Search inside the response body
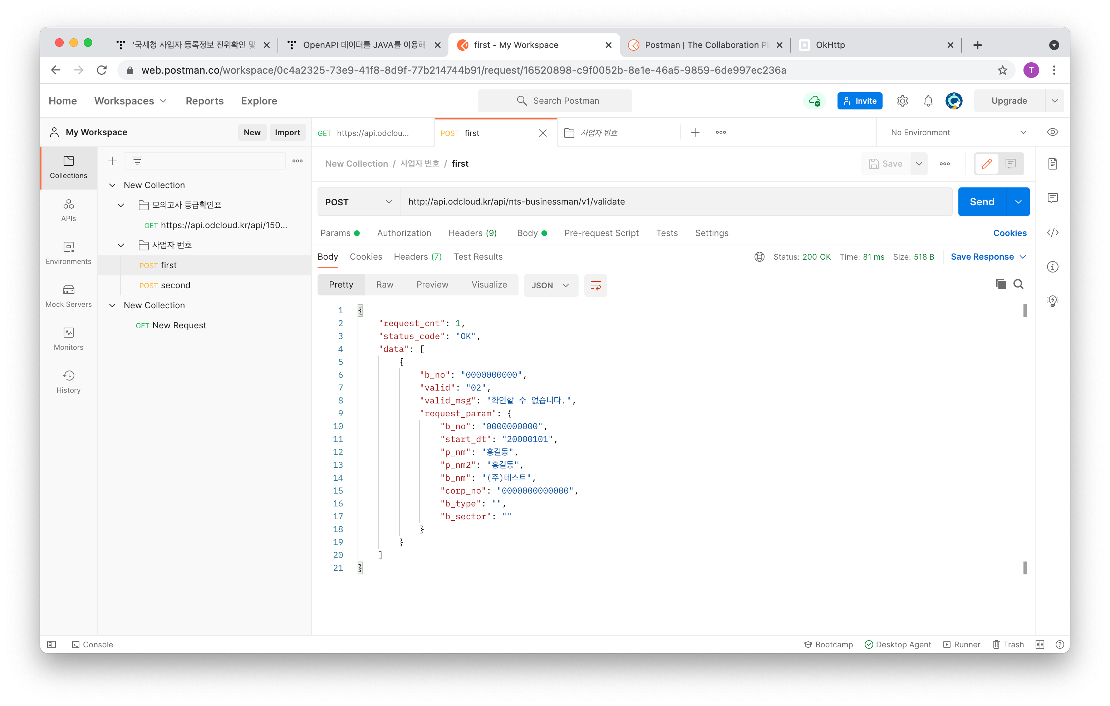The height and width of the screenshot is (706, 1110). (1018, 284)
